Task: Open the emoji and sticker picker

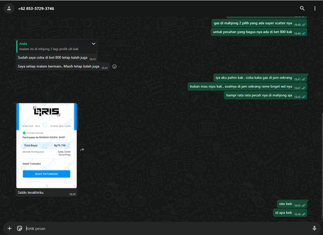Action: 19,229
